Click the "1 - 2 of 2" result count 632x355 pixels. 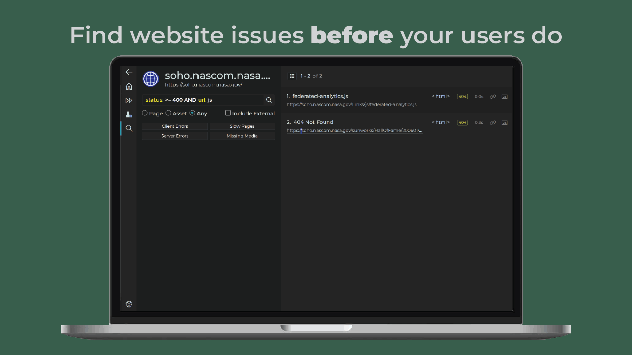click(311, 76)
